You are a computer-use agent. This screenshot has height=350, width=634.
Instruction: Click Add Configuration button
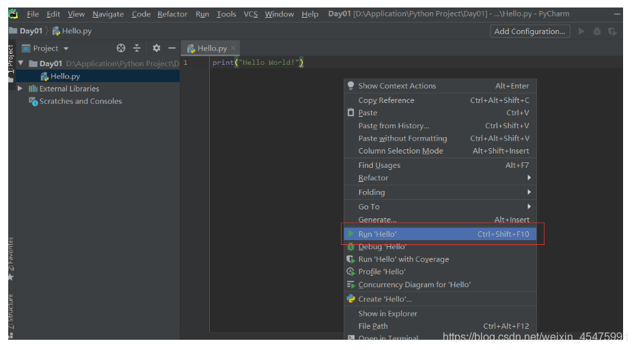pyautogui.click(x=530, y=31)
